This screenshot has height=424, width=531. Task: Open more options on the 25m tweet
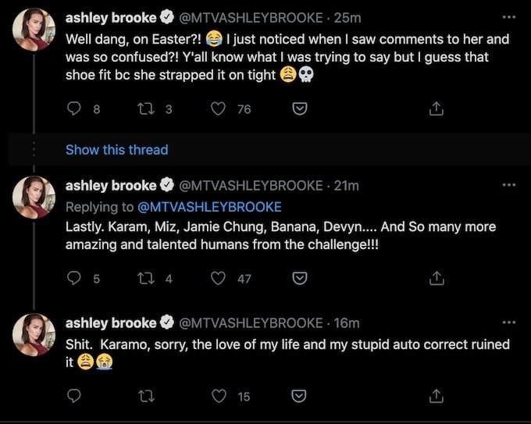point(508,16)
